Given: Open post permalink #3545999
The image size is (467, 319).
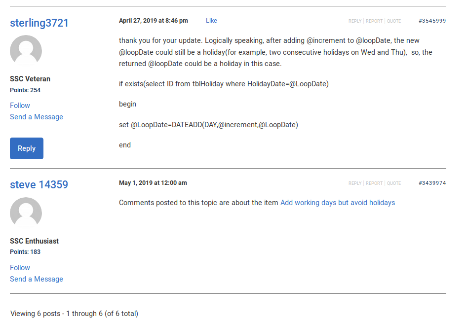Looking at the screenshot, I should pyautogui.click(x=432, y=21).
